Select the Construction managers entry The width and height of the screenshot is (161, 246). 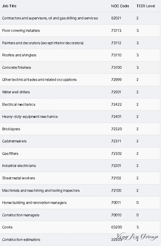pyautogui.click(x=21, y=215)
